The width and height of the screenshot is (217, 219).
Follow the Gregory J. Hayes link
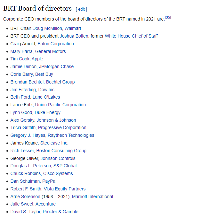tap(28, 135)
